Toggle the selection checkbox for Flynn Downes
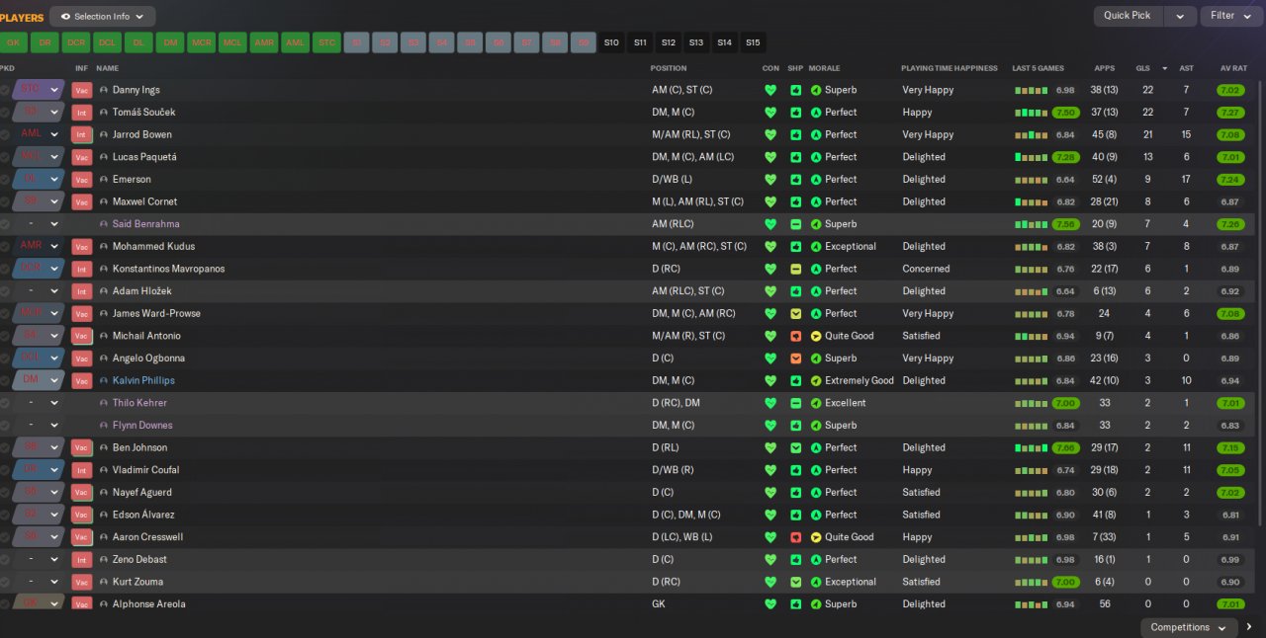The width and height of the screenshot is (1266, 638). pyautogui.click(x=5, y=425)
